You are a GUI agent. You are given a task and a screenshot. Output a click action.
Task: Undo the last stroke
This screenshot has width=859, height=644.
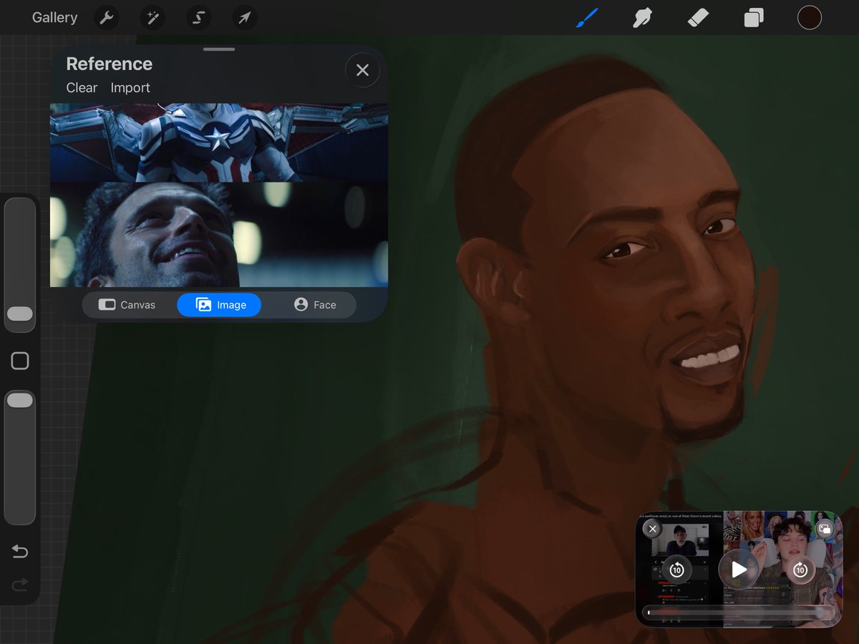coord(20,551)
